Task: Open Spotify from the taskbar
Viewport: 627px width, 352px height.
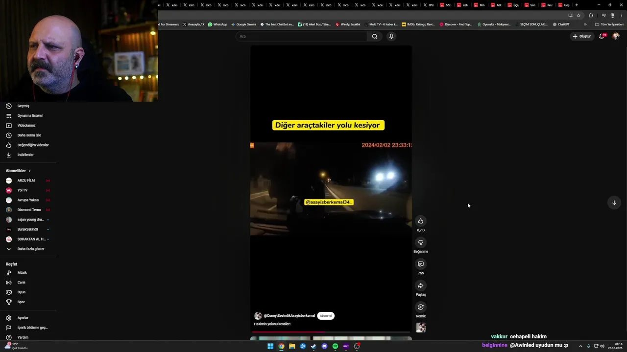Action: 335,346
